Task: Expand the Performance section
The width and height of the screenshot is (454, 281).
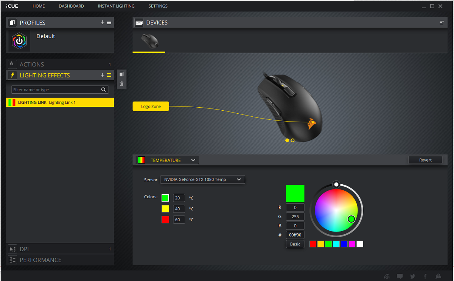Action: click(60, 260)
